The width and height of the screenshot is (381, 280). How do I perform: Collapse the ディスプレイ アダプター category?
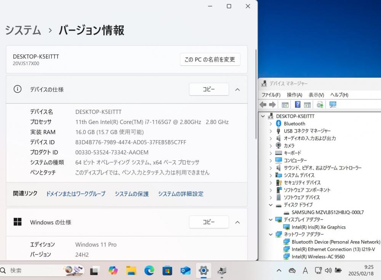tap(271, 220)
